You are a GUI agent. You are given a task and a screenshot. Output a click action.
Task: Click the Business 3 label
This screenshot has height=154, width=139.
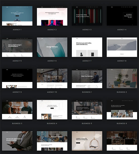click(17, 123)
